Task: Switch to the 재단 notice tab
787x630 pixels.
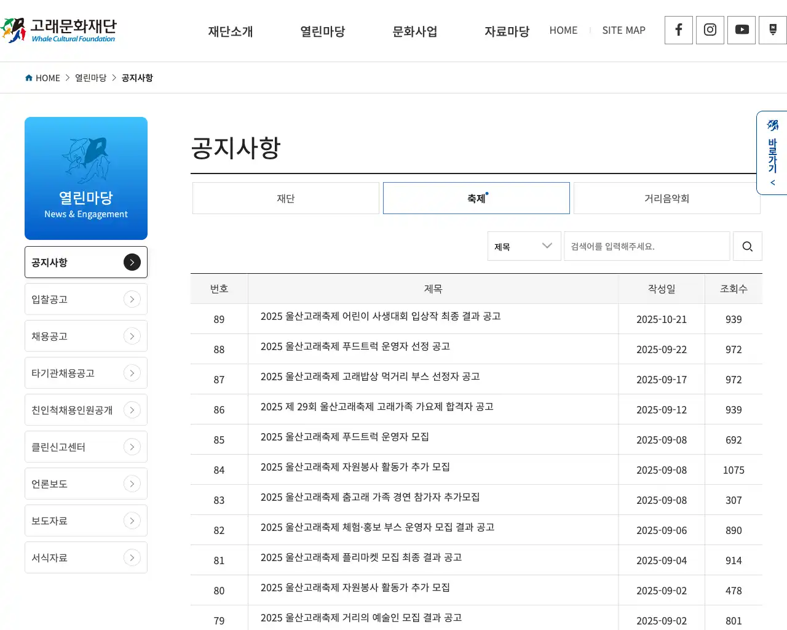Action: tap(285, 198)
